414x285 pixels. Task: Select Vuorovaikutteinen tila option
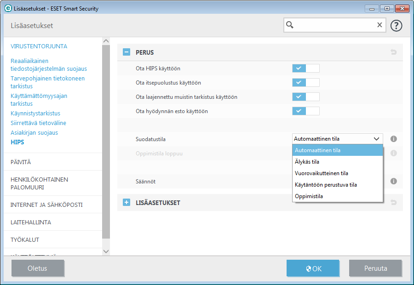[x=338, y=173]
